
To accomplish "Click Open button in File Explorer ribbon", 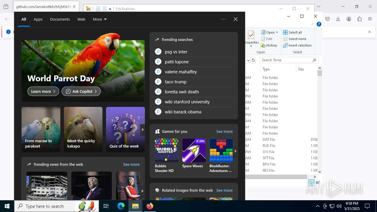I will [269, 32].
